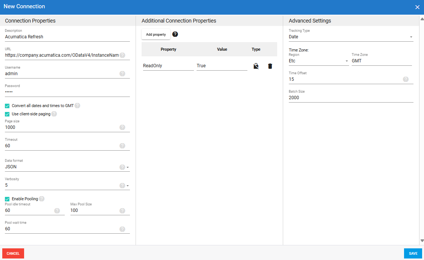Save the new connection
Screen dimensions: 424x260
point(413,253)
